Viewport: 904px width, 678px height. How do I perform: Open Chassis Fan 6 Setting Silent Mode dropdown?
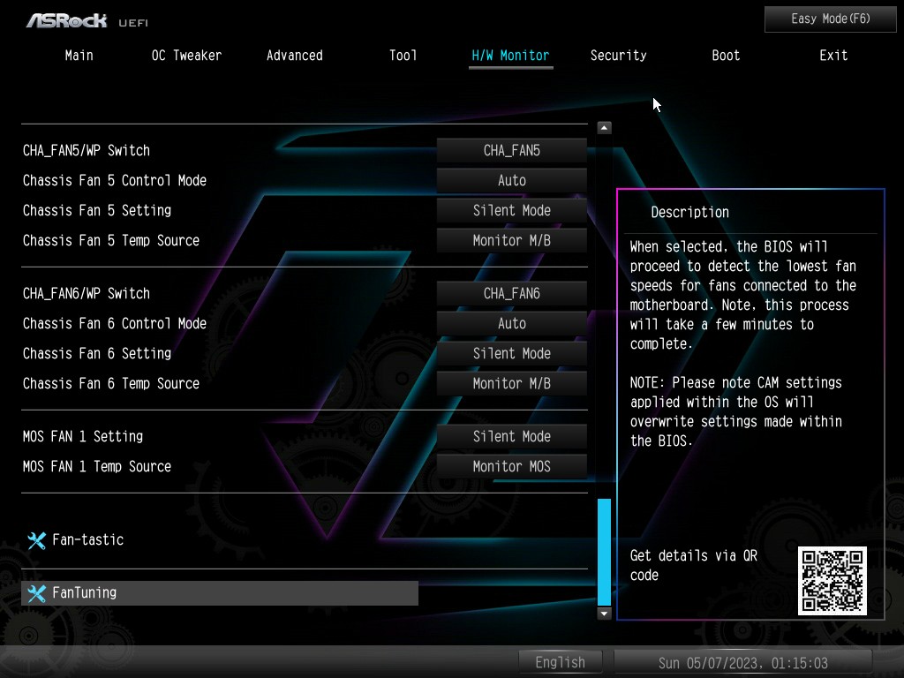click(x=511, y=353)
